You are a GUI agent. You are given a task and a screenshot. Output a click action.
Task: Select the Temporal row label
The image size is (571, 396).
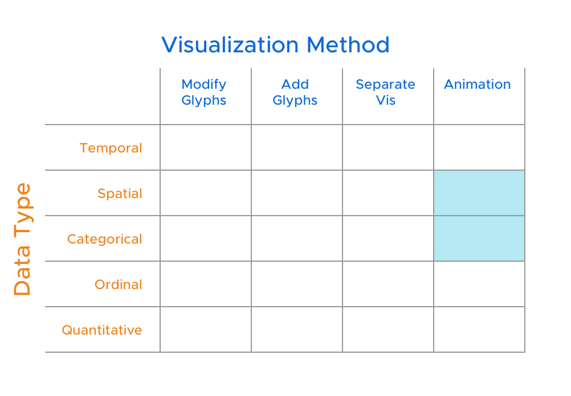pyautogui.click(x=111, y=148)
